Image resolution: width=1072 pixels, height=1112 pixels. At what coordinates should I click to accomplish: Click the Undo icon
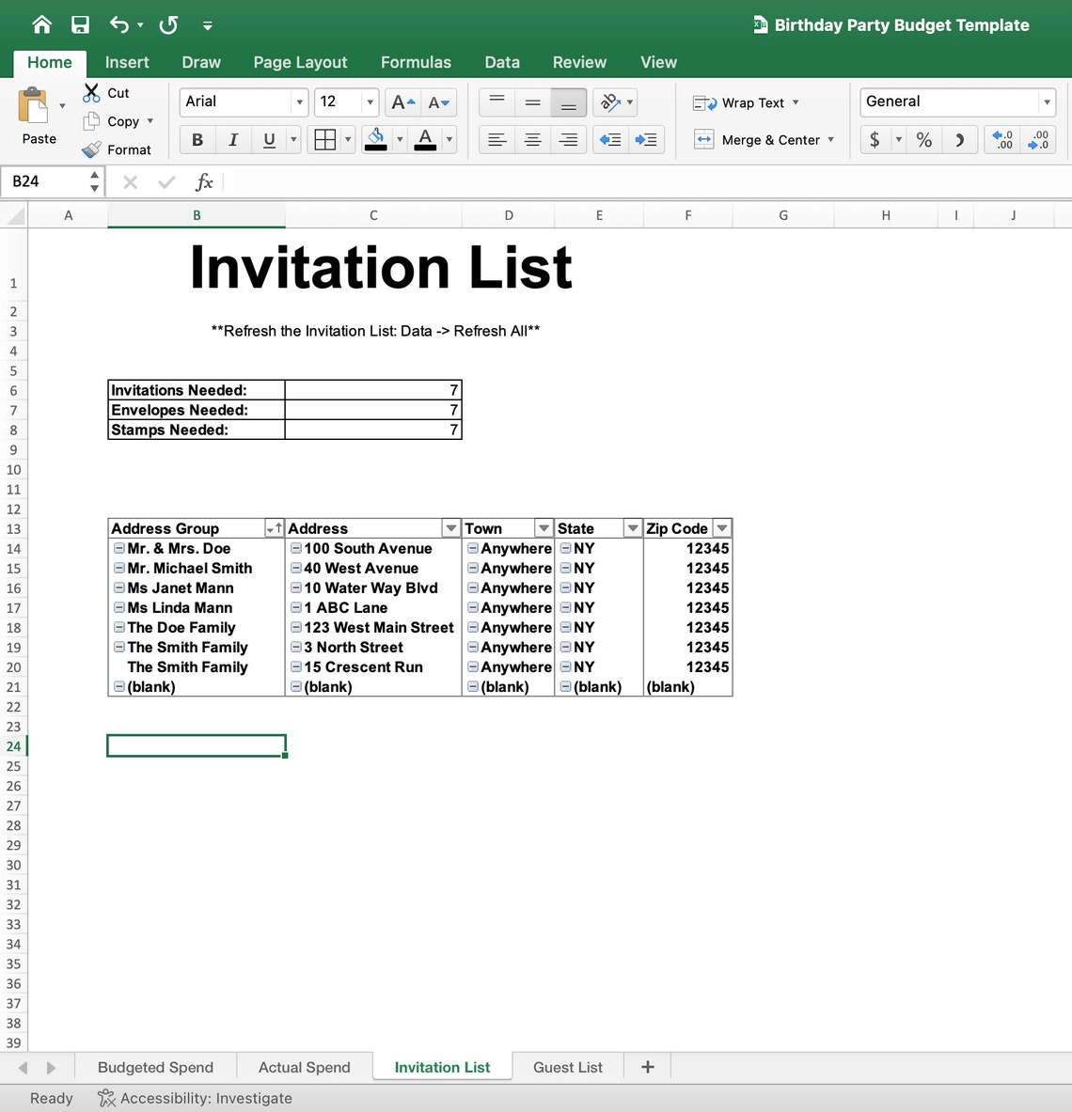click(x=118, y=25)
